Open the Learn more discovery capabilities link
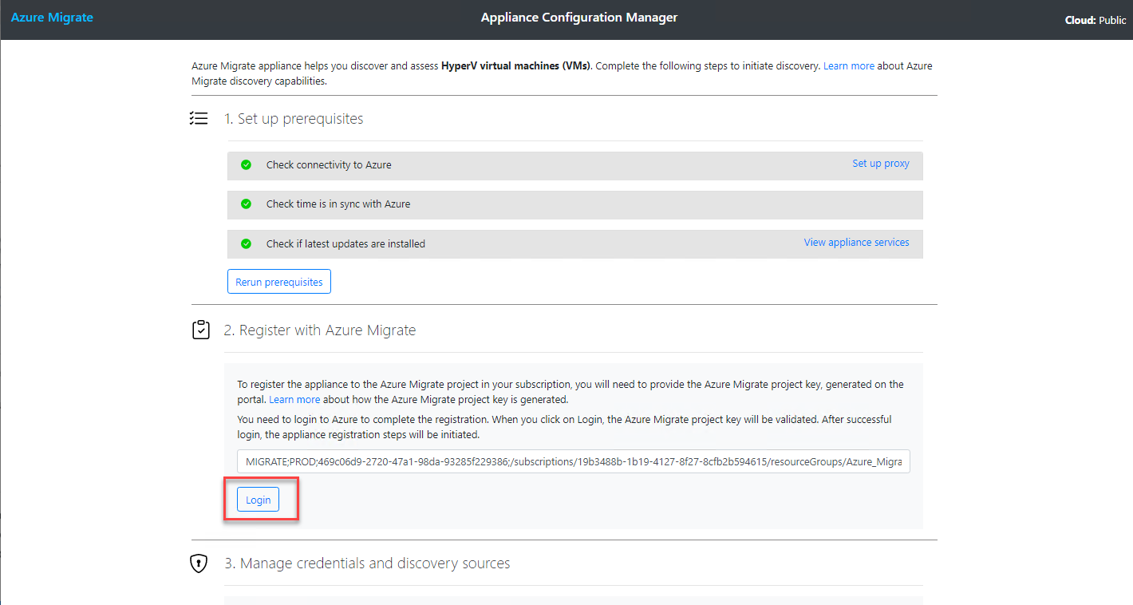This screenshot has width=1133, height=605. coord(849,66)
